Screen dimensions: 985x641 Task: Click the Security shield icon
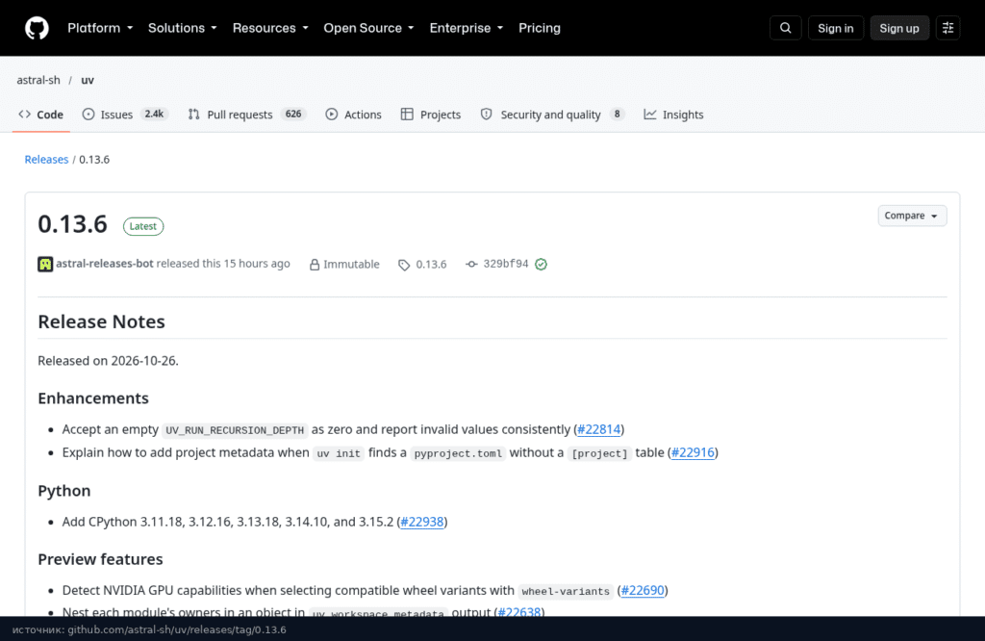tap(486, 115)
